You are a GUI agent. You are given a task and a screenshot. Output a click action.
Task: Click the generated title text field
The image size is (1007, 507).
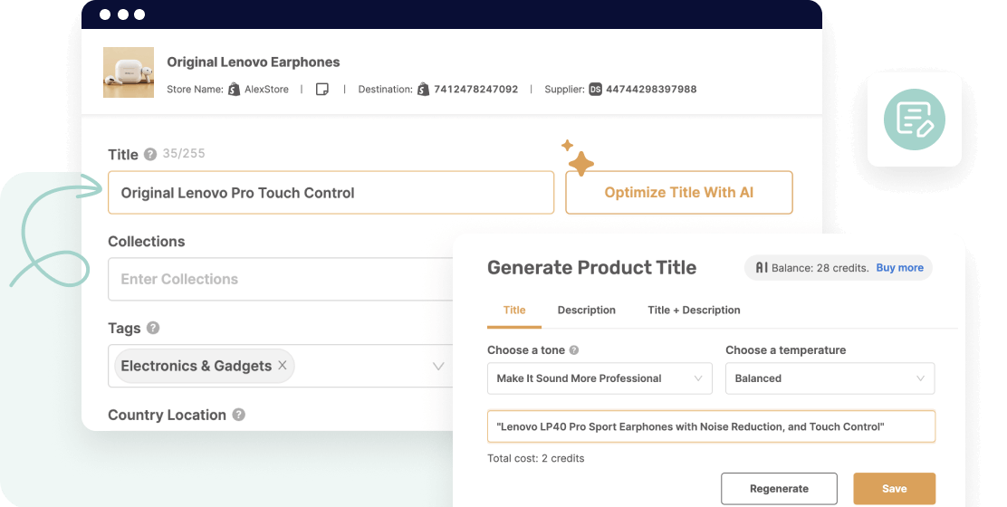click(x=711, y=426)
